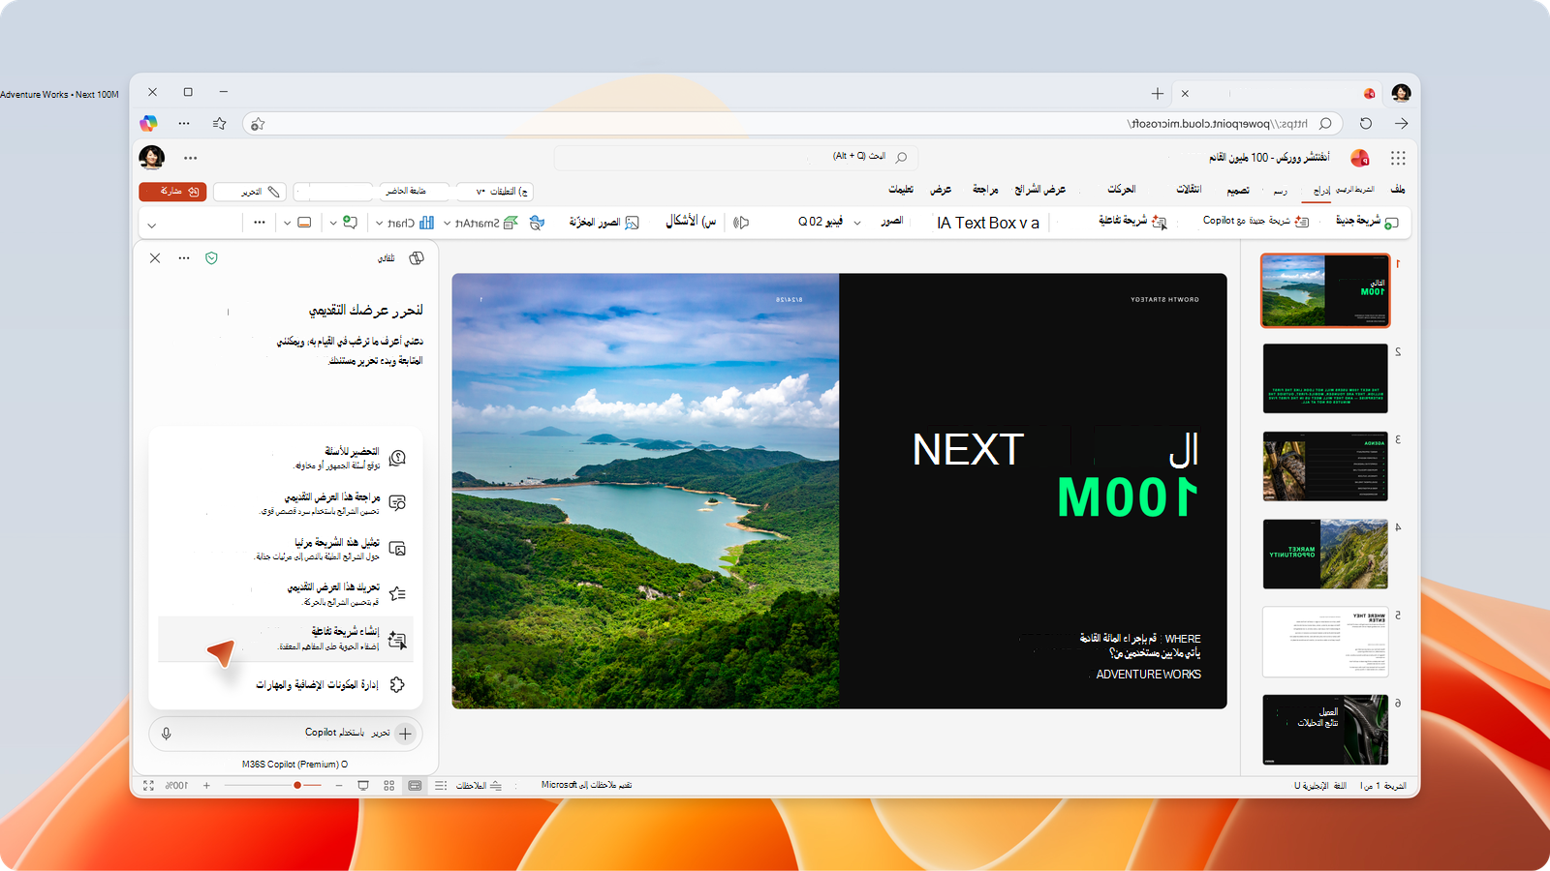The height and width of the screenshot is (871, 1550).
Task: Select إنشاء شريحة تفاعلية Copilot suggestion
Action: point(286,639)
